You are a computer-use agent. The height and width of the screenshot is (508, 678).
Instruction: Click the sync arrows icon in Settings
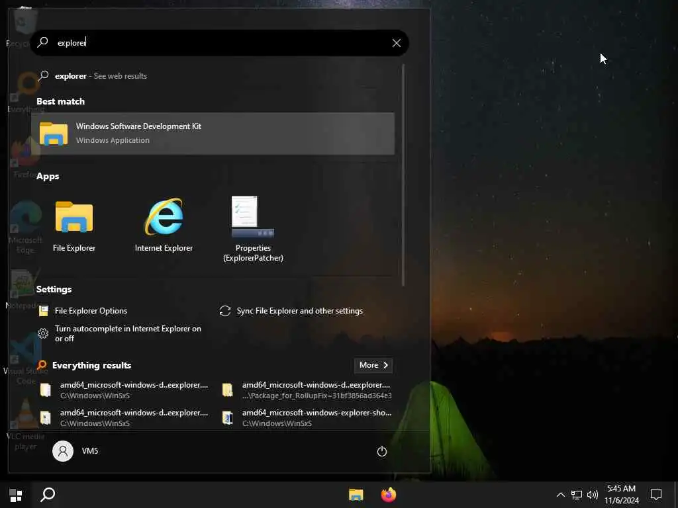tap(225, 311)
